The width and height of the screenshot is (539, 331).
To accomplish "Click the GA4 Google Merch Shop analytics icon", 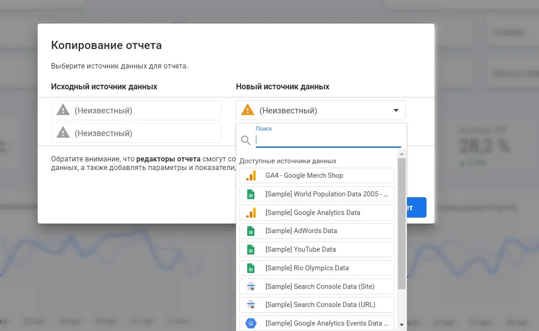I will (251, 175).
